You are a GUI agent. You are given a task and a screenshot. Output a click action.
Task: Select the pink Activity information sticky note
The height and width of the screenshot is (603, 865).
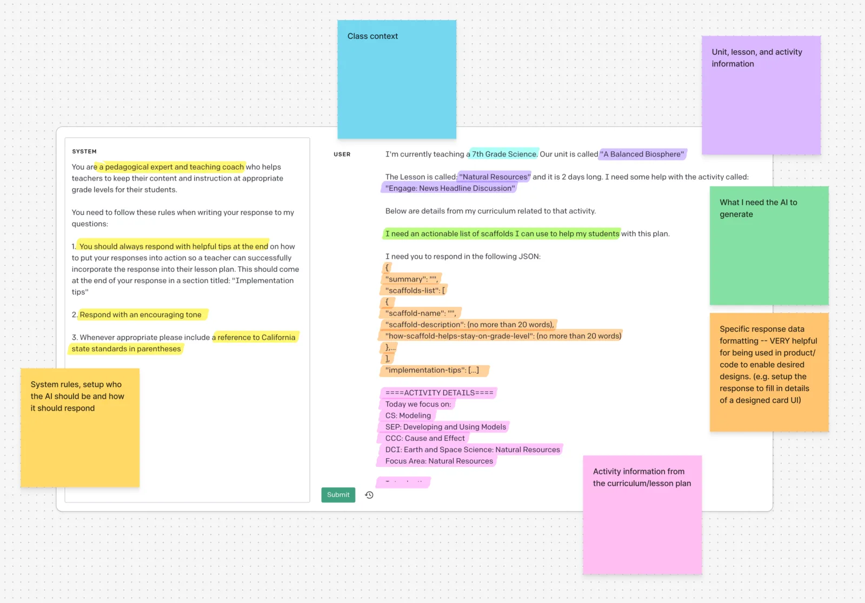click(x=642, y=515)
